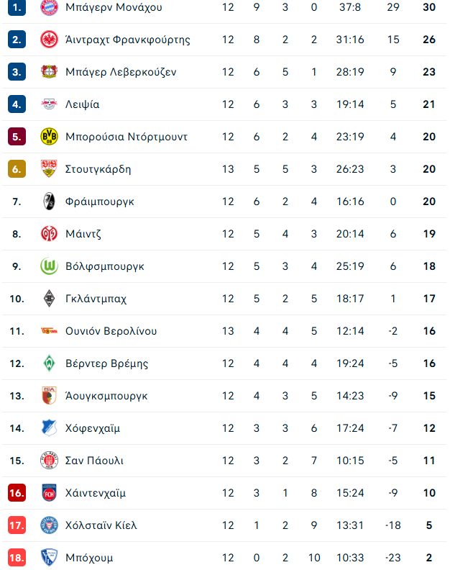Click the blue rank 1 badge
Image resolution: width=455 pixels, height=570 pixels.
click(x=17, y=7)
